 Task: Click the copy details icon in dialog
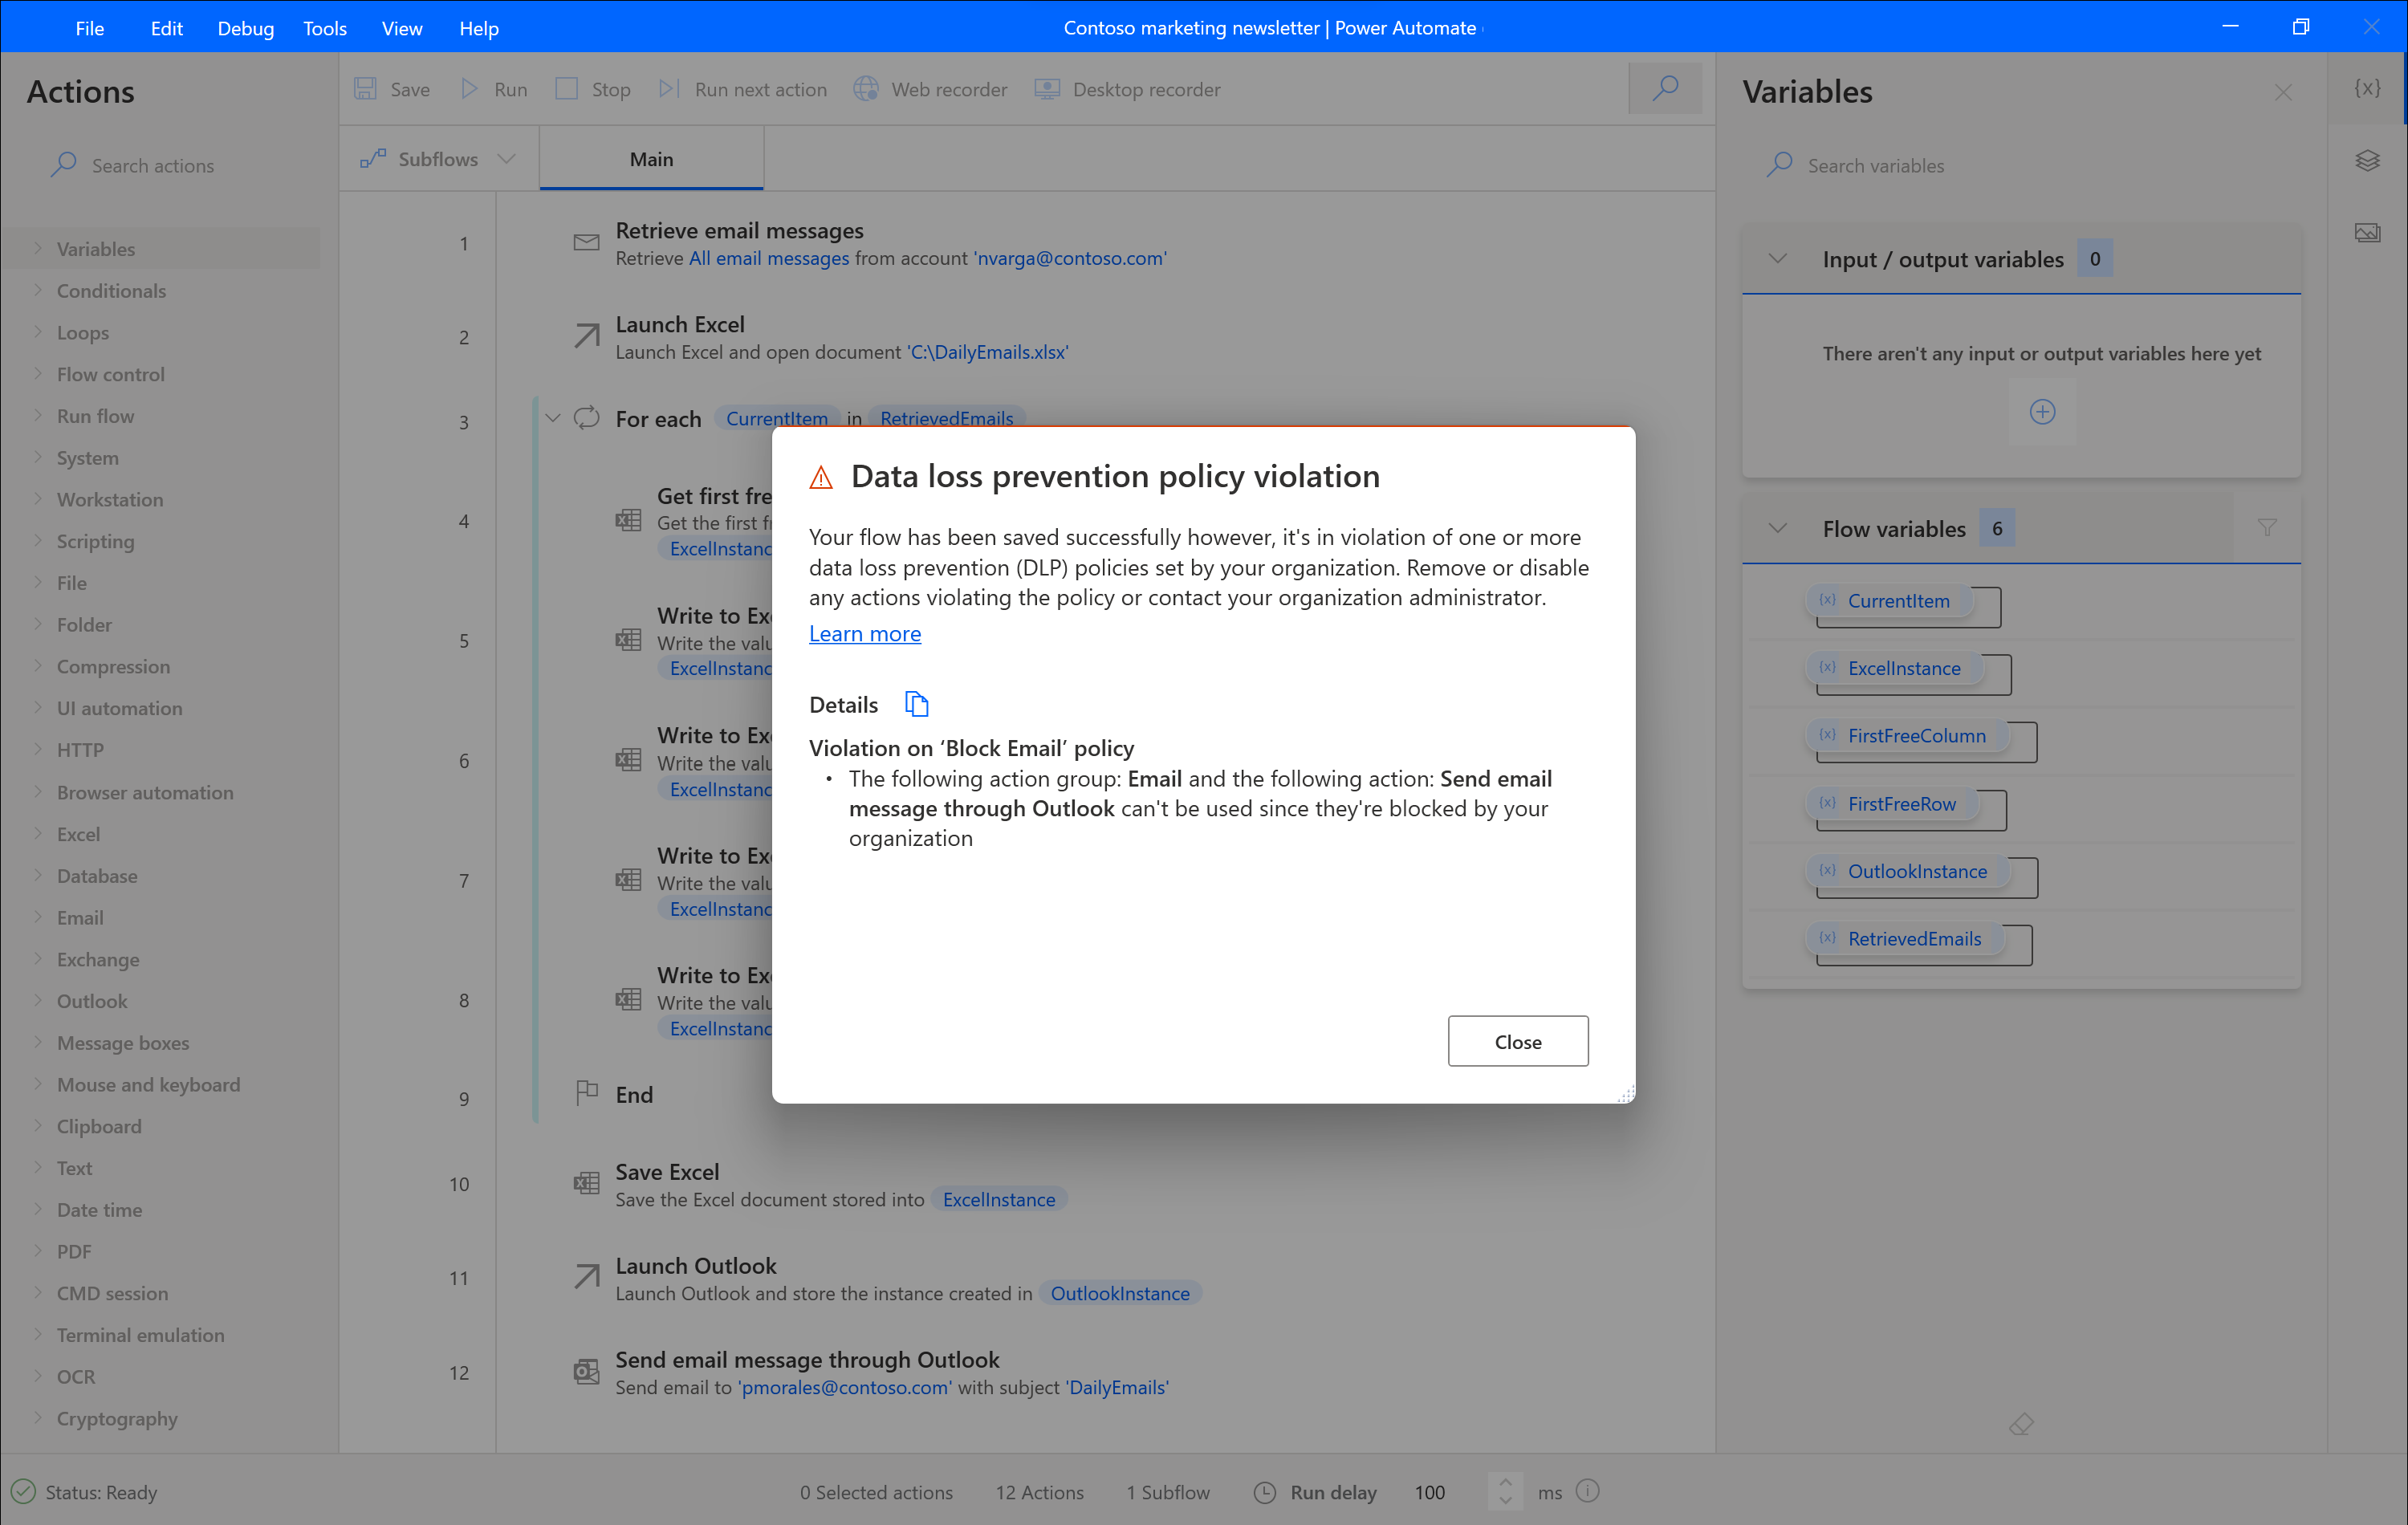click(916, 704)
